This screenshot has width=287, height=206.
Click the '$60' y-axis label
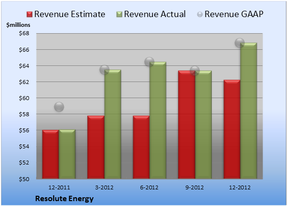coord(24,98)
